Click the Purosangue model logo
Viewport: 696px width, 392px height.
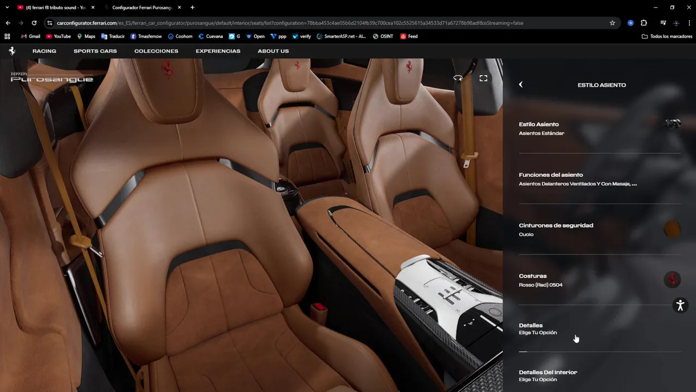coord(52,77)
